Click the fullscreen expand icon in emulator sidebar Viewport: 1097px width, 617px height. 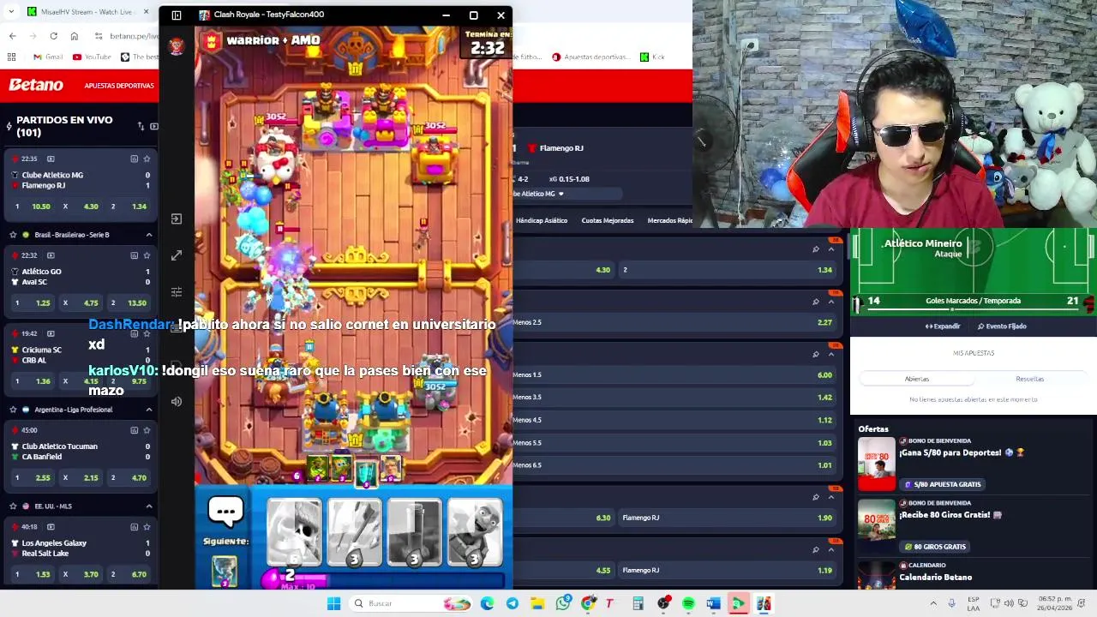[177, 255]
